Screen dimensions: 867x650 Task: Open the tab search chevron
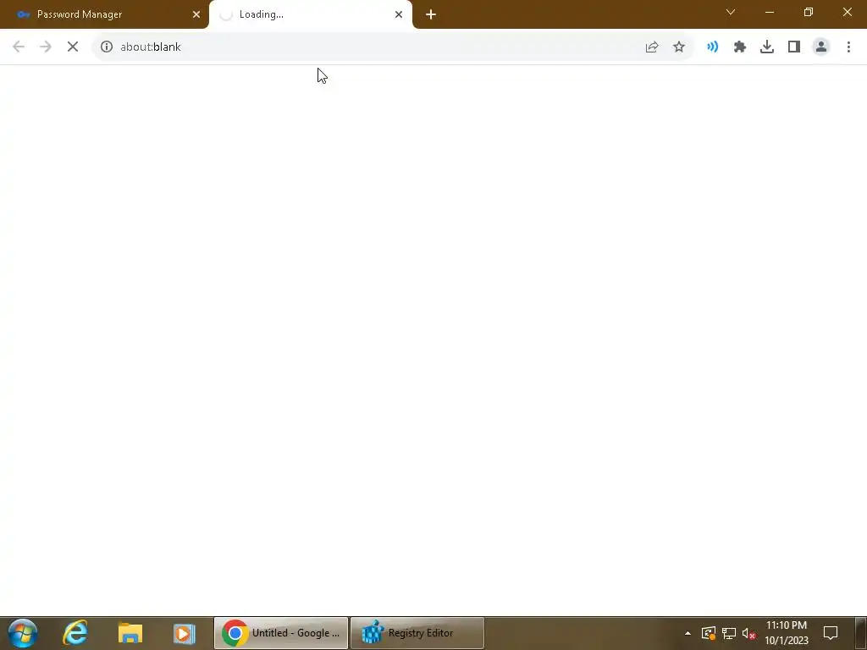731,12
